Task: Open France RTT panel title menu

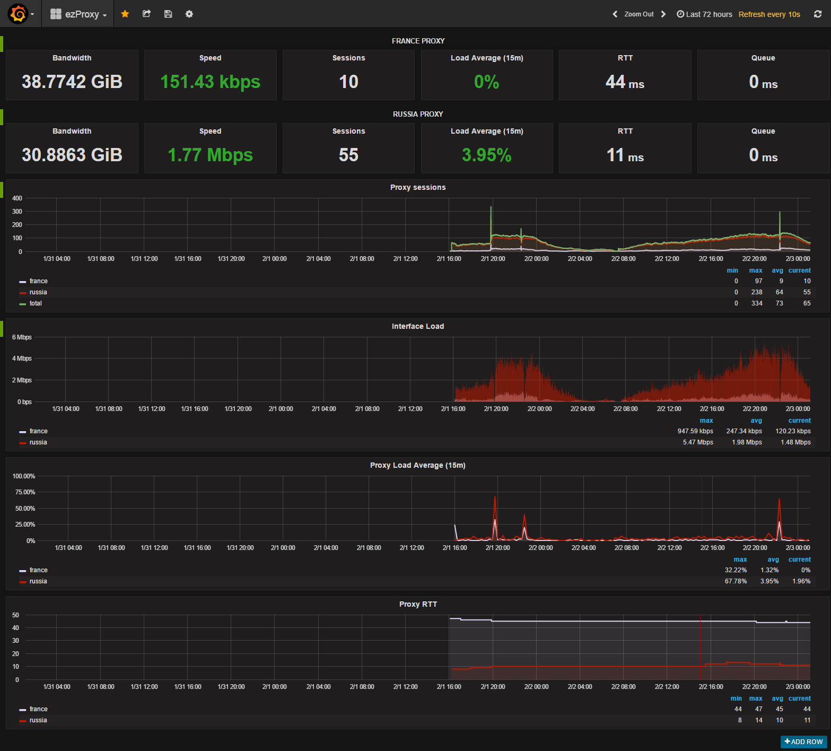Action: [625, 58]
